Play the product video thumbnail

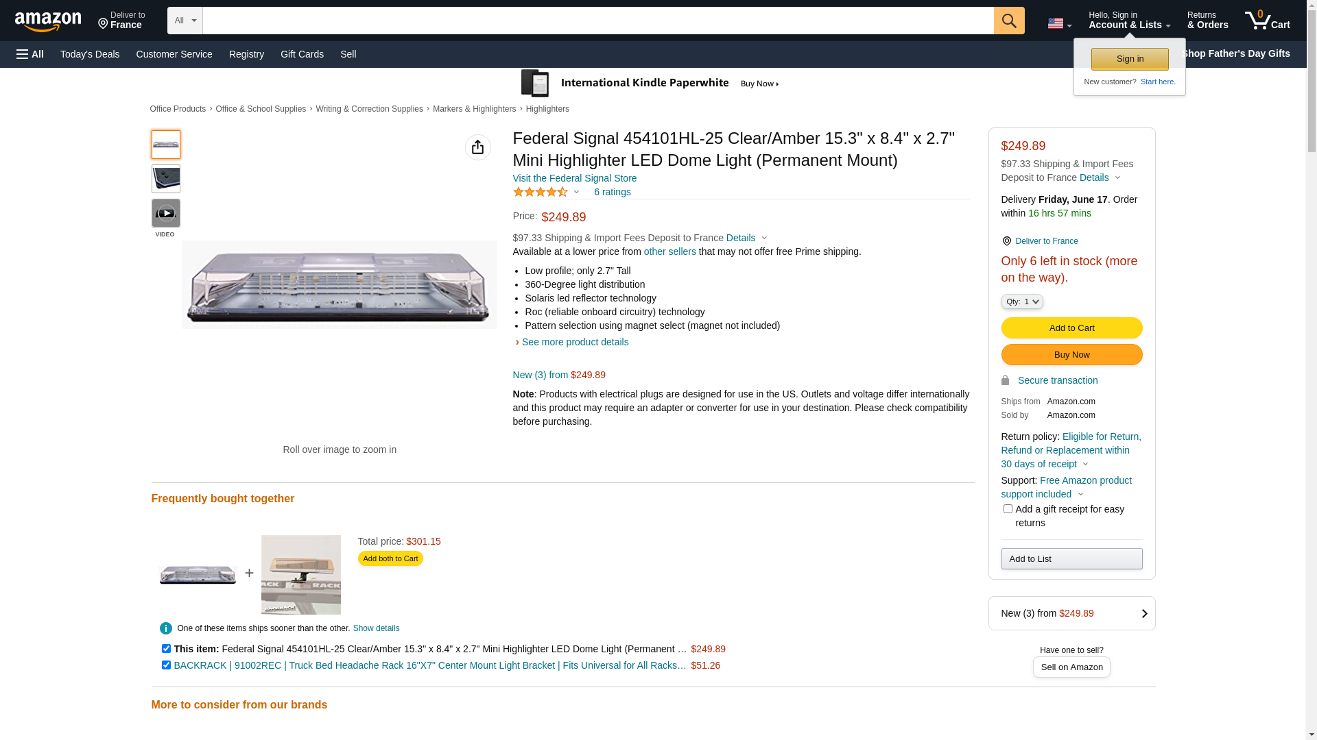[165, 213]
